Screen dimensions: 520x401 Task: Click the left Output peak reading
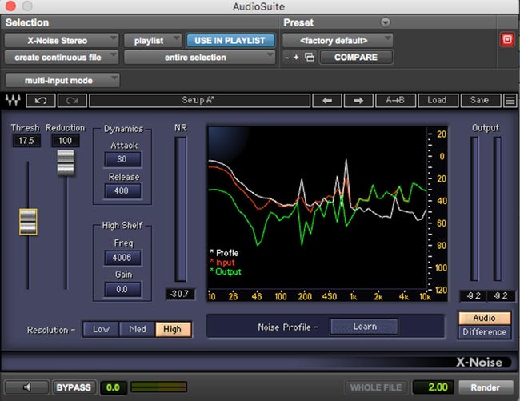(x=473, y=295)
